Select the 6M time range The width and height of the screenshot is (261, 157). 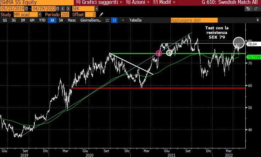32,20
